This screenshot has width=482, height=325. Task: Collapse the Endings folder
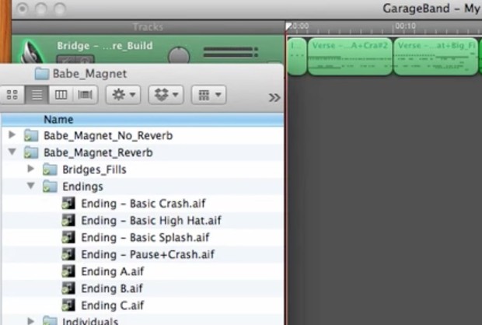[31, 186]
